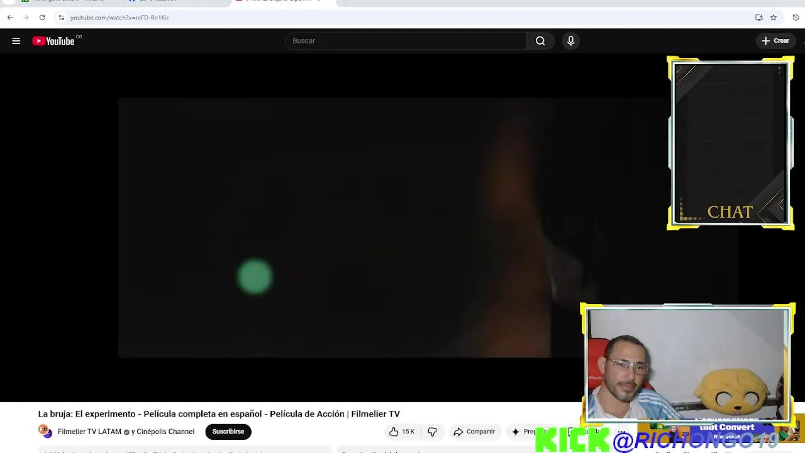The height and width of the screenshot is (453, 805).
Task: Bookmark this page with the star icon
Action: pyautogui.click(x=774, y=18)
